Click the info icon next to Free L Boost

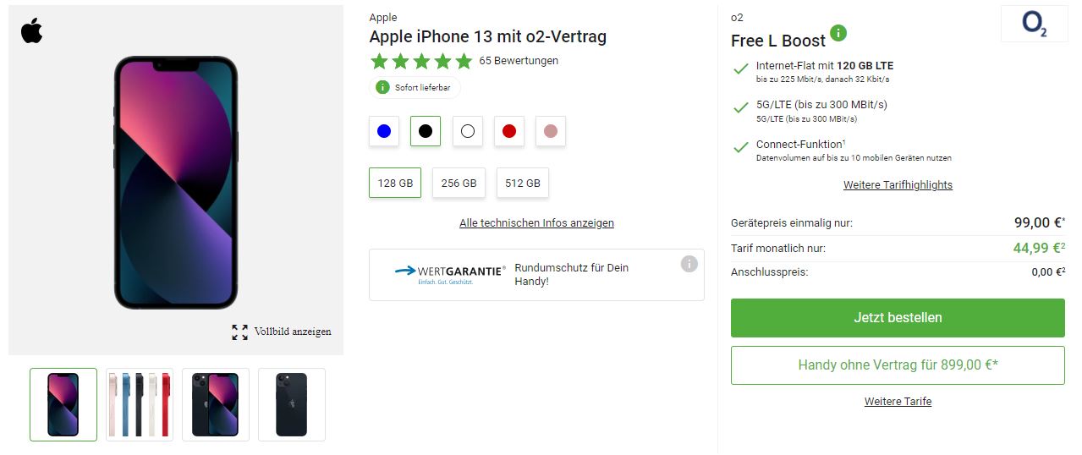click(838, 33)
